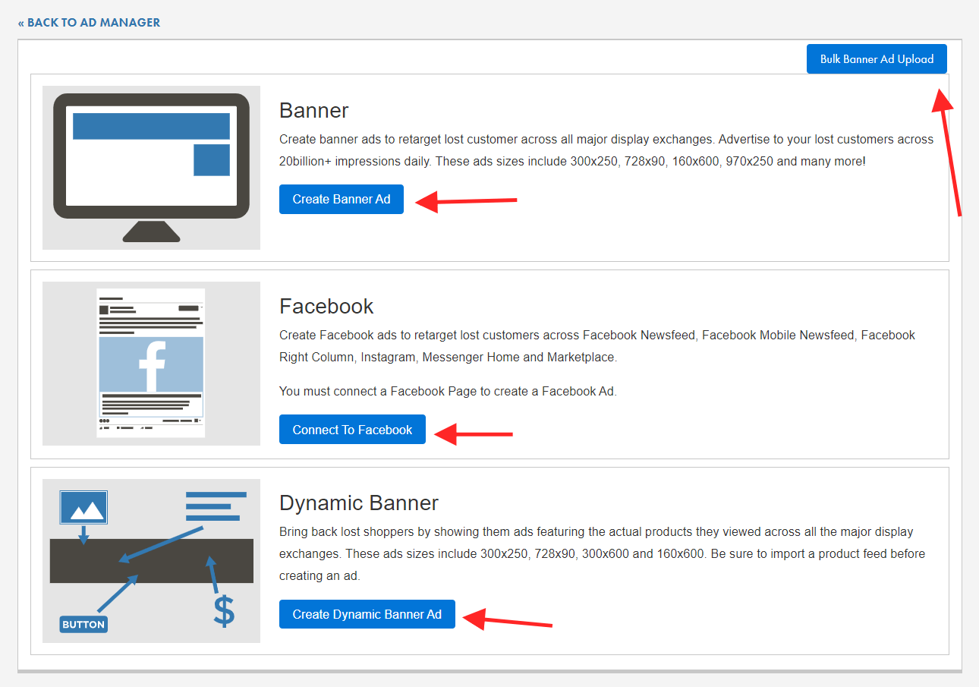Select the Facebook ad preview thumbnail
Image resolution: width=979 pixels, height=687 pixels.
click(151, 364)
